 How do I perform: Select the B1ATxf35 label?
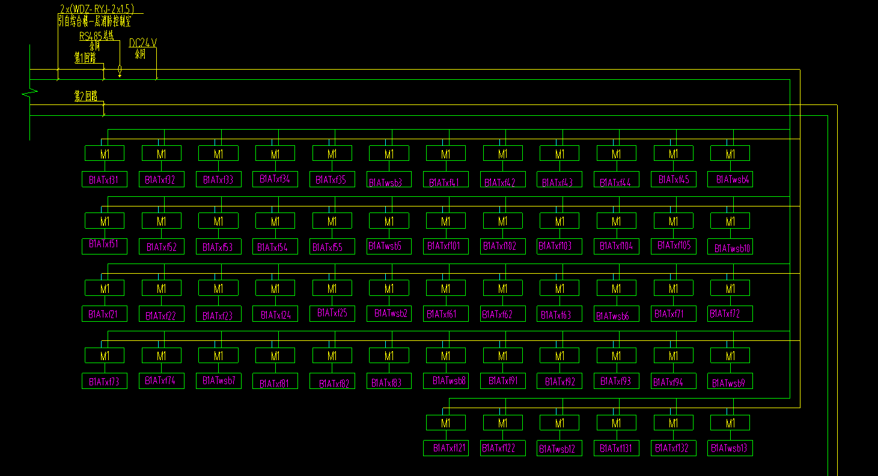(x=332, y=179)
